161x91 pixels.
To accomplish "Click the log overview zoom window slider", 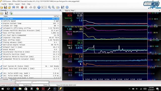I will 32,82.
